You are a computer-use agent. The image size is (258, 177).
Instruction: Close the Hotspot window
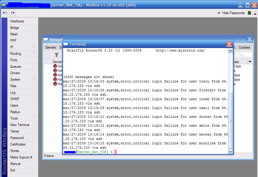(249, 39)
